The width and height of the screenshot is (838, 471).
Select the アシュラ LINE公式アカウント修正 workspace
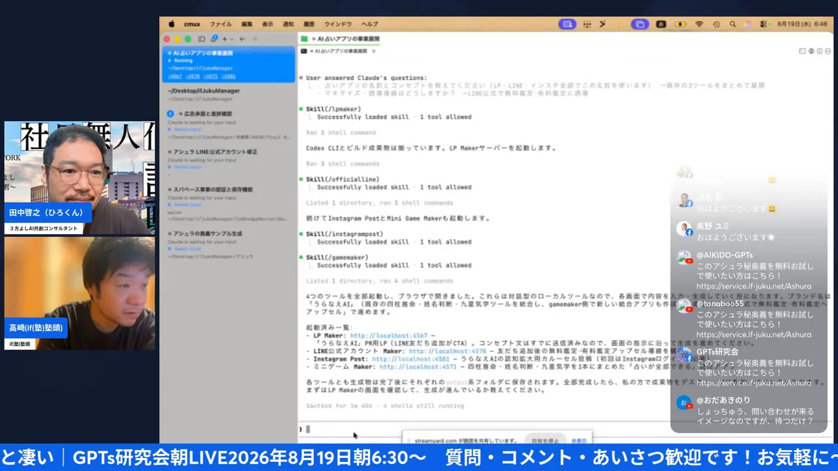(x=228, y=163)
